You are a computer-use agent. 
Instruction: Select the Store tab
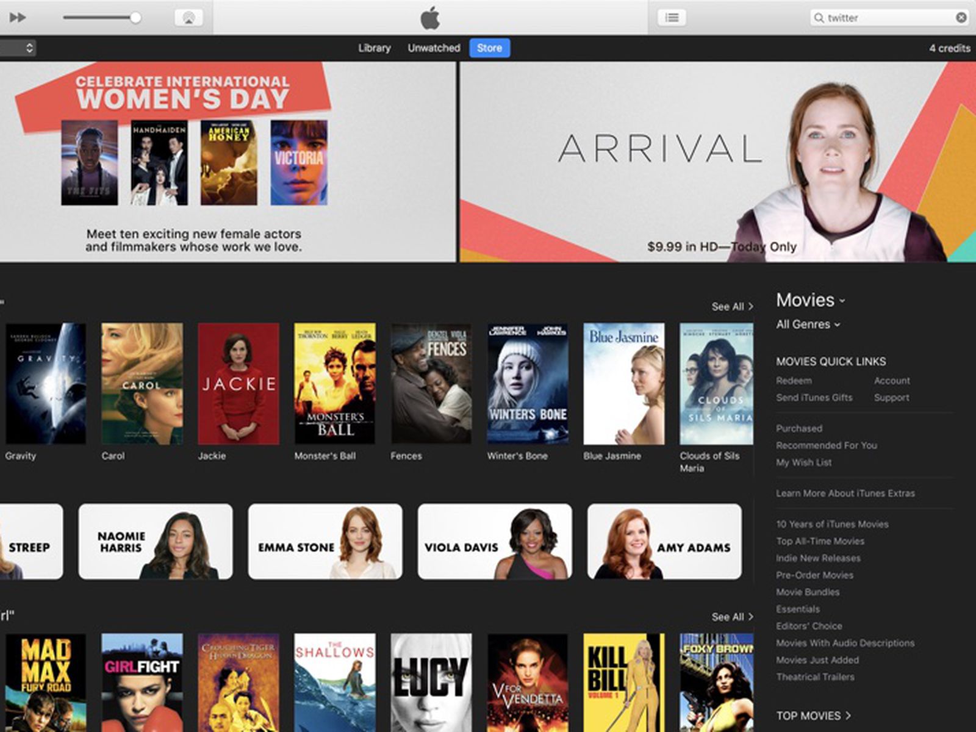click(x=489, y=48)
